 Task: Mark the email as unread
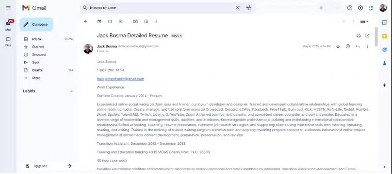pyautogui.click(x=135, y=21)
